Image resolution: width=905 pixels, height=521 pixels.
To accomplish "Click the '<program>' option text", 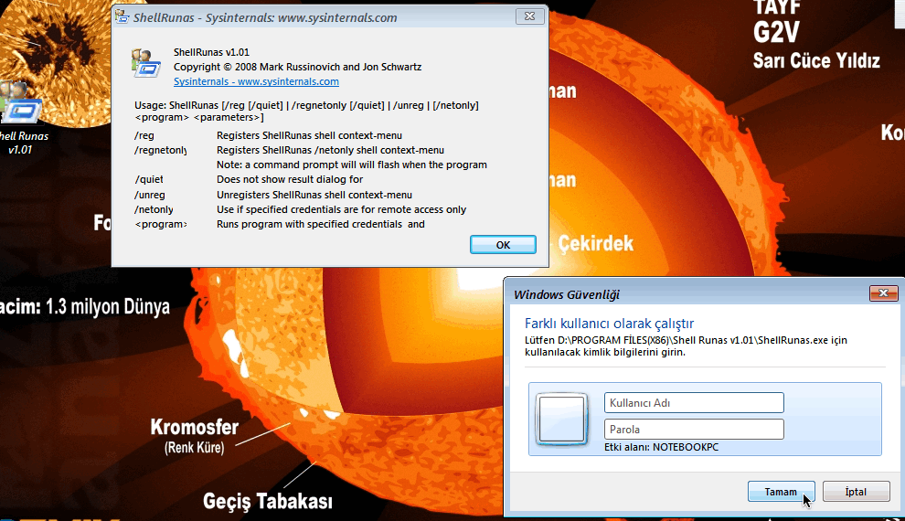I will [161, 225].
